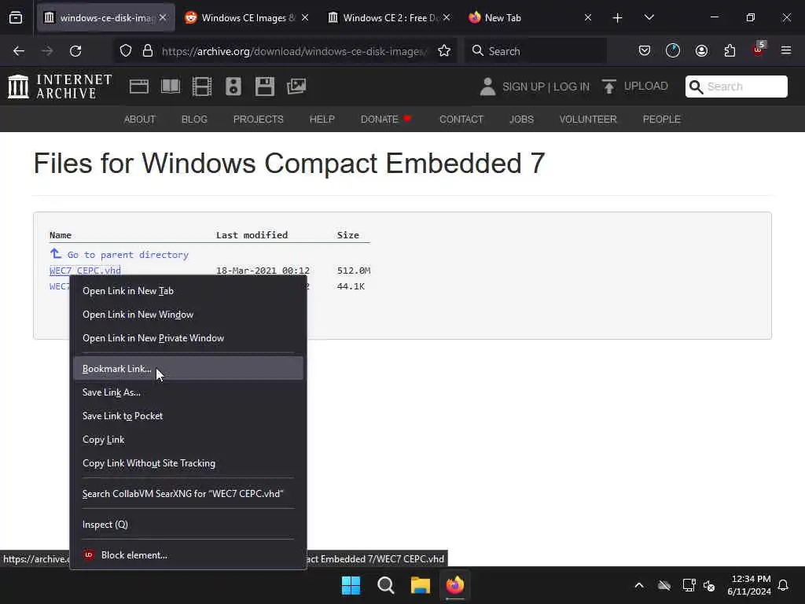The height and width of the screenshot is (604, 805).
Task: Click the Firefox toolbar Search box
Action: point(535,51)
